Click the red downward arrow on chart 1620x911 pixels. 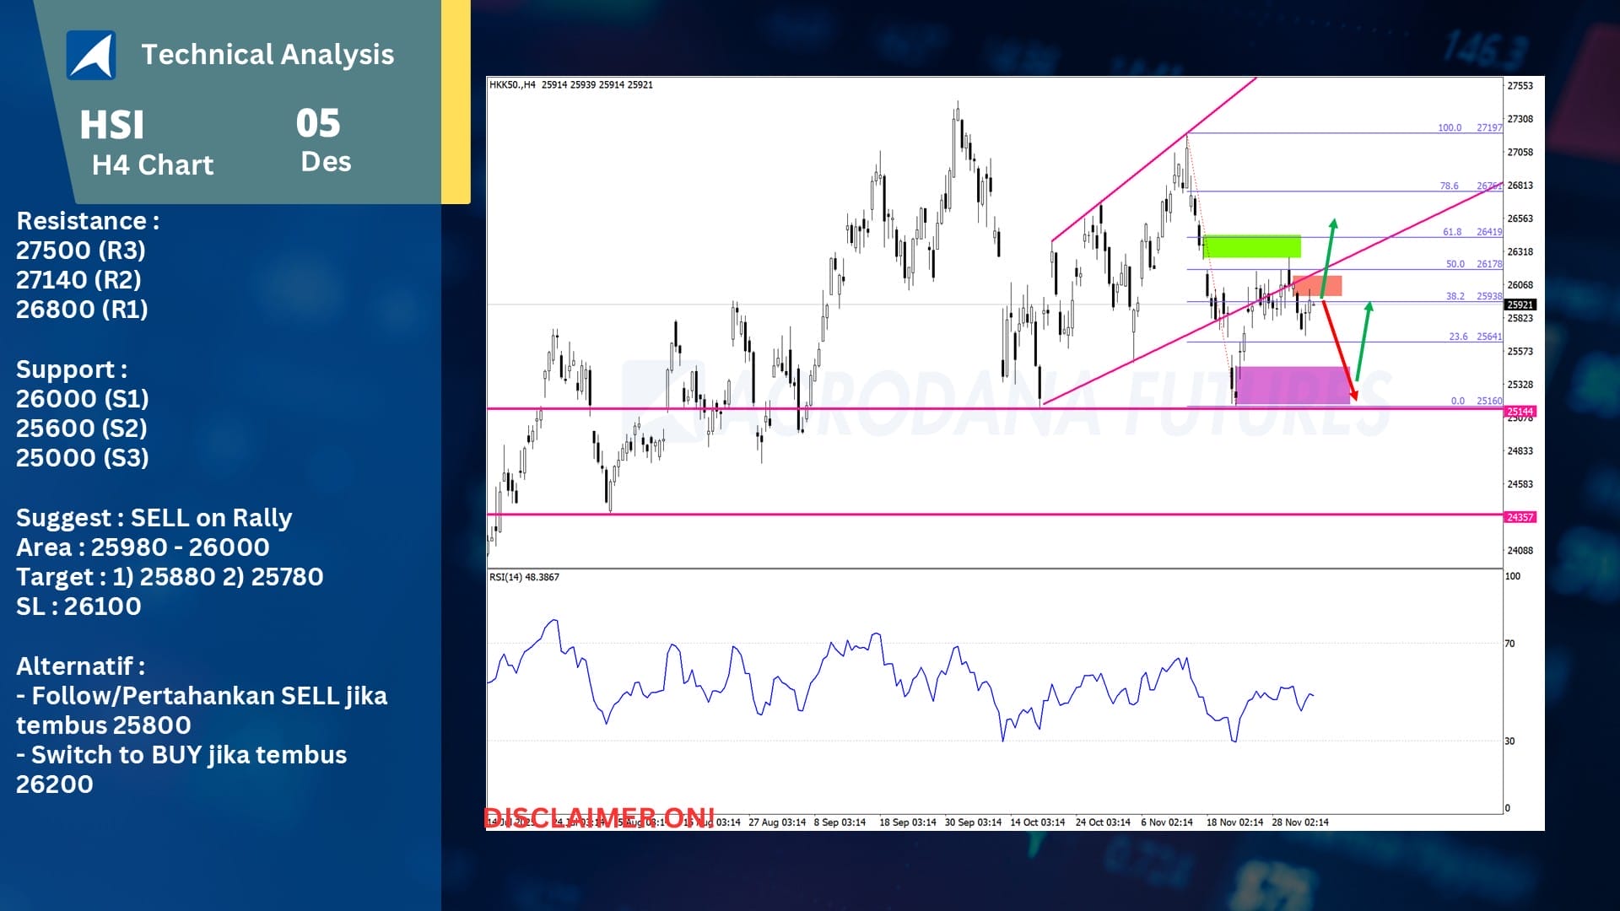coord(1339,350)
